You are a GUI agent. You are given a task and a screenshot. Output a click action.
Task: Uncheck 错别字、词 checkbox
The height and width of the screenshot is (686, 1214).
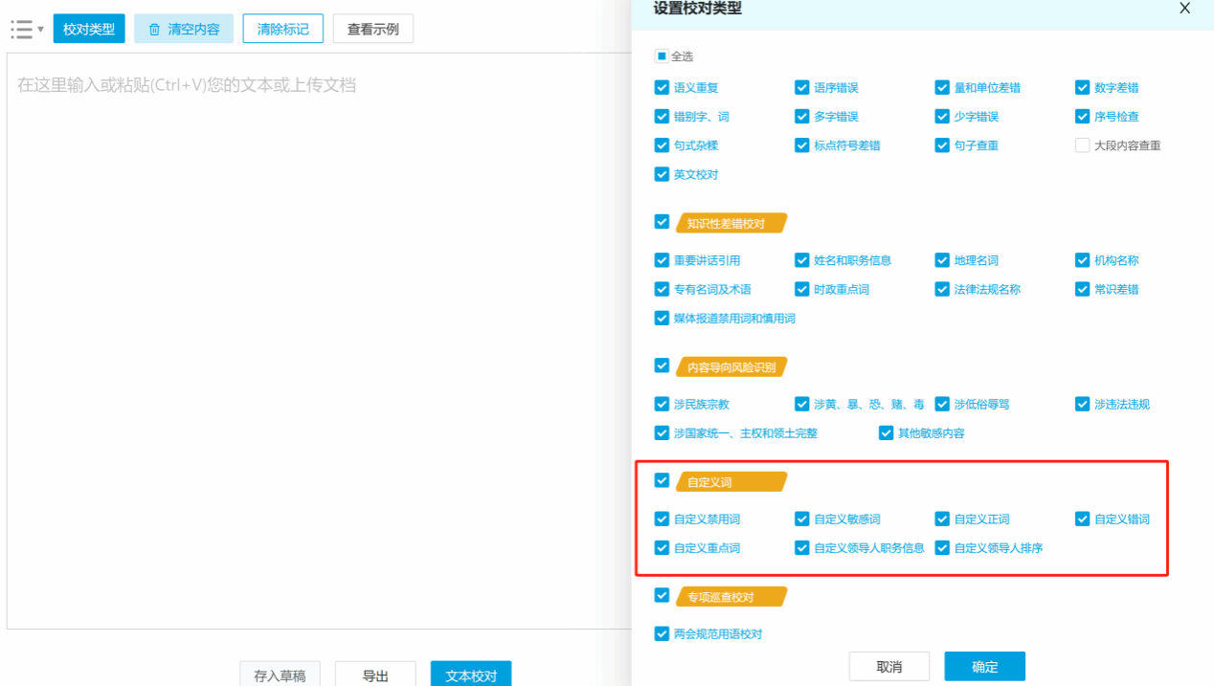point(662,117)
